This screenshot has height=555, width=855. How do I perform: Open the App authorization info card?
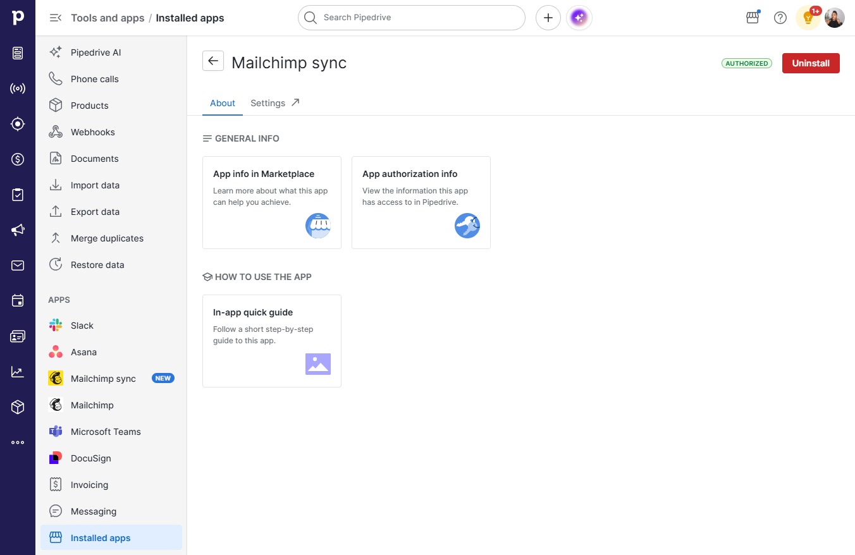pos(421,202)
